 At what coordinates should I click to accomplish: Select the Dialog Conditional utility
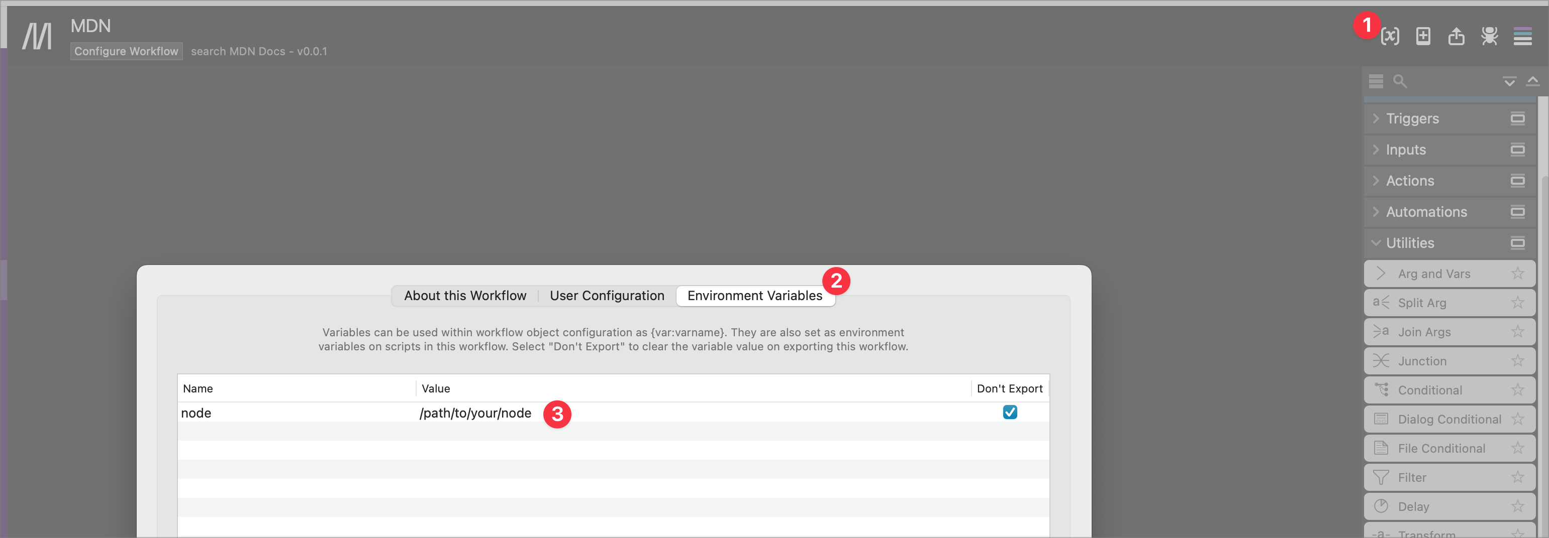(1449, 419)
